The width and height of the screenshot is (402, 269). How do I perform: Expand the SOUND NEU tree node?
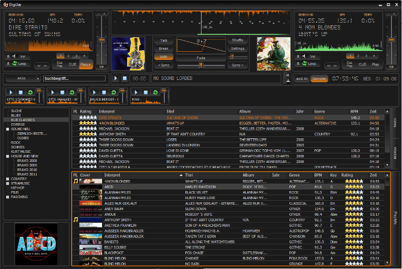tap(8, 129)
